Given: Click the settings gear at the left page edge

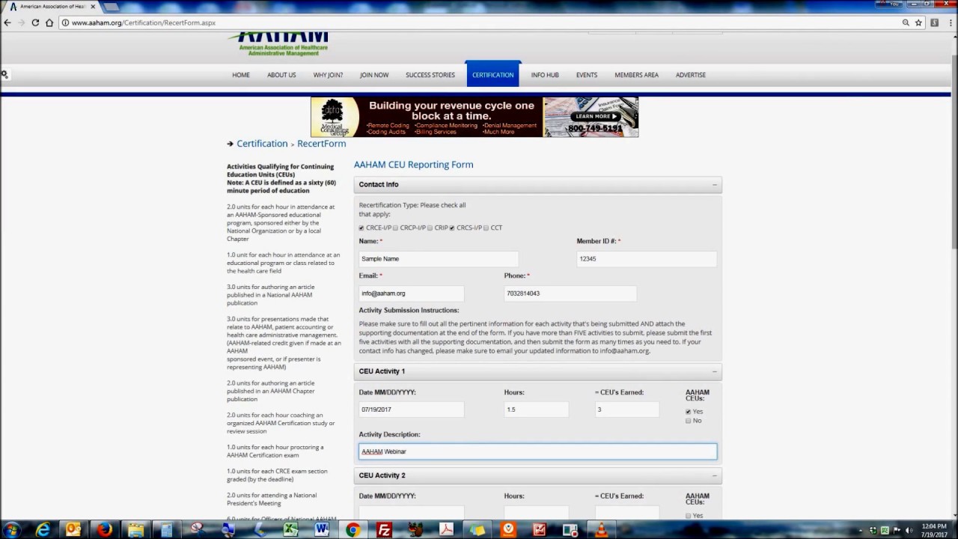Looking at the screenshot, I should 4,74.
